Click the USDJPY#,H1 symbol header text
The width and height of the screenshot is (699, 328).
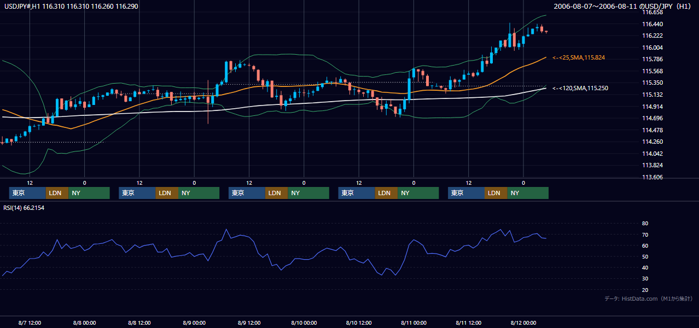[71, 6]
